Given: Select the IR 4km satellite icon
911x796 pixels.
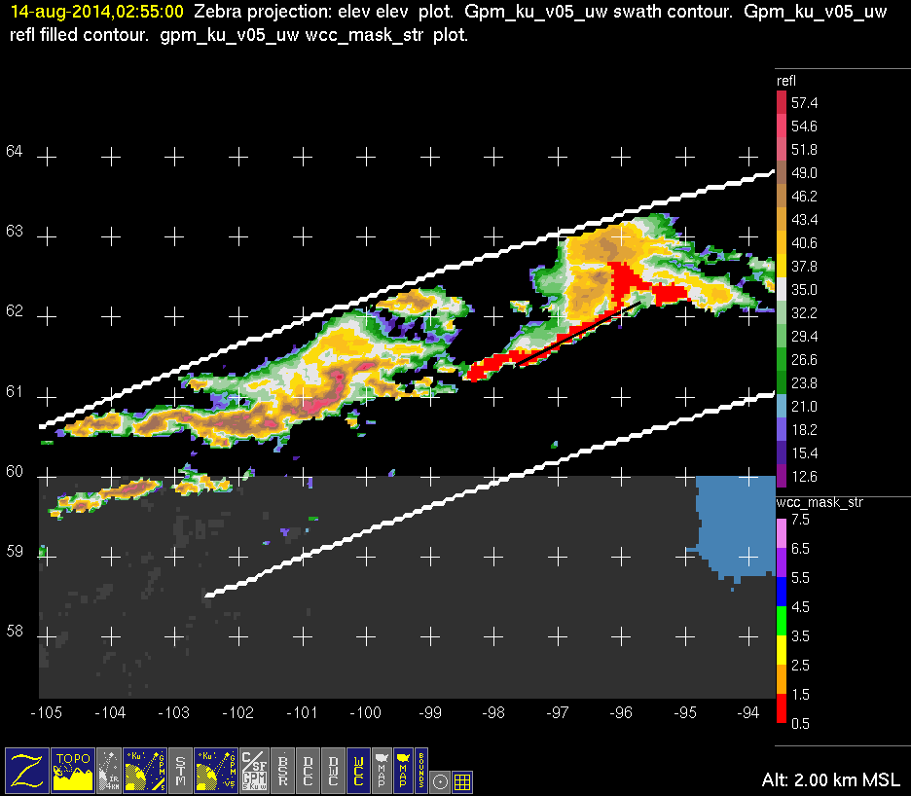Looking at the screenshot, I should coord(110,770).
